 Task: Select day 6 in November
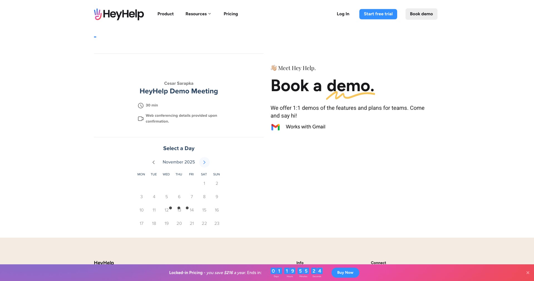[x=179, y=197]
